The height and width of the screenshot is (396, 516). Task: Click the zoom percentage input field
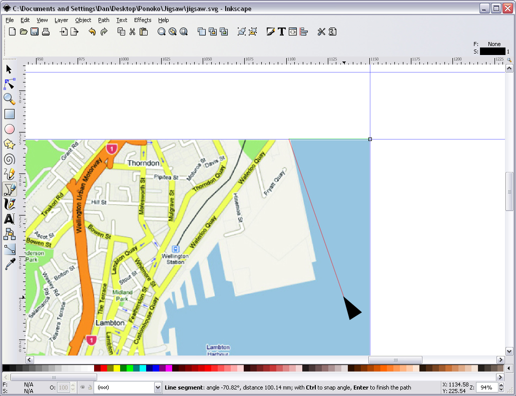coord(486,387)
